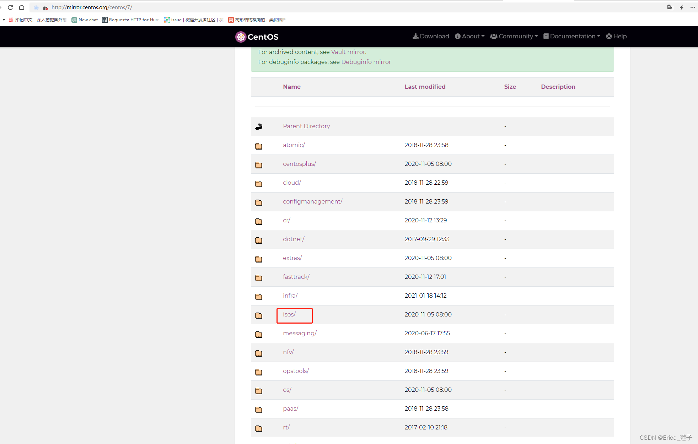Open the Help nav item

(616, 36)
